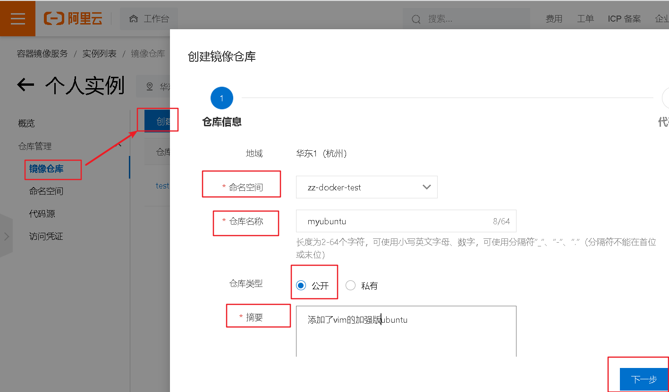
Task: Select 访问凭证 in the sidebar
Action: (x=46, y=237)
